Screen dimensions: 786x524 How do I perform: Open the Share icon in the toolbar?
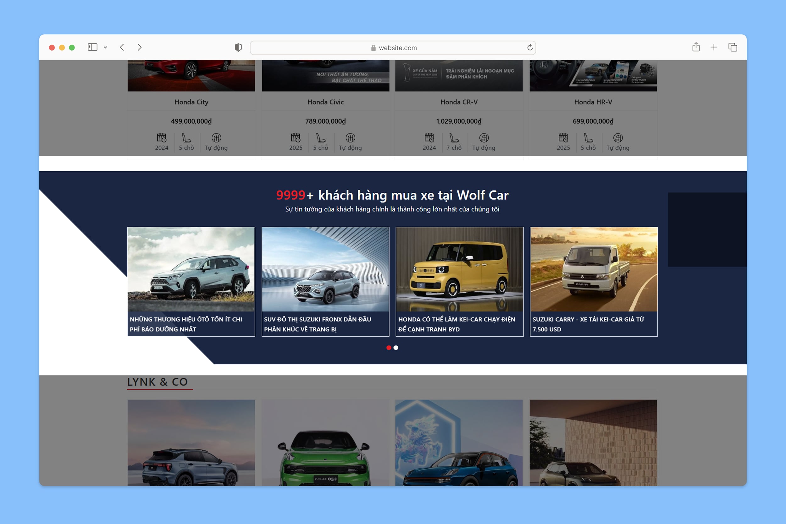696,47
